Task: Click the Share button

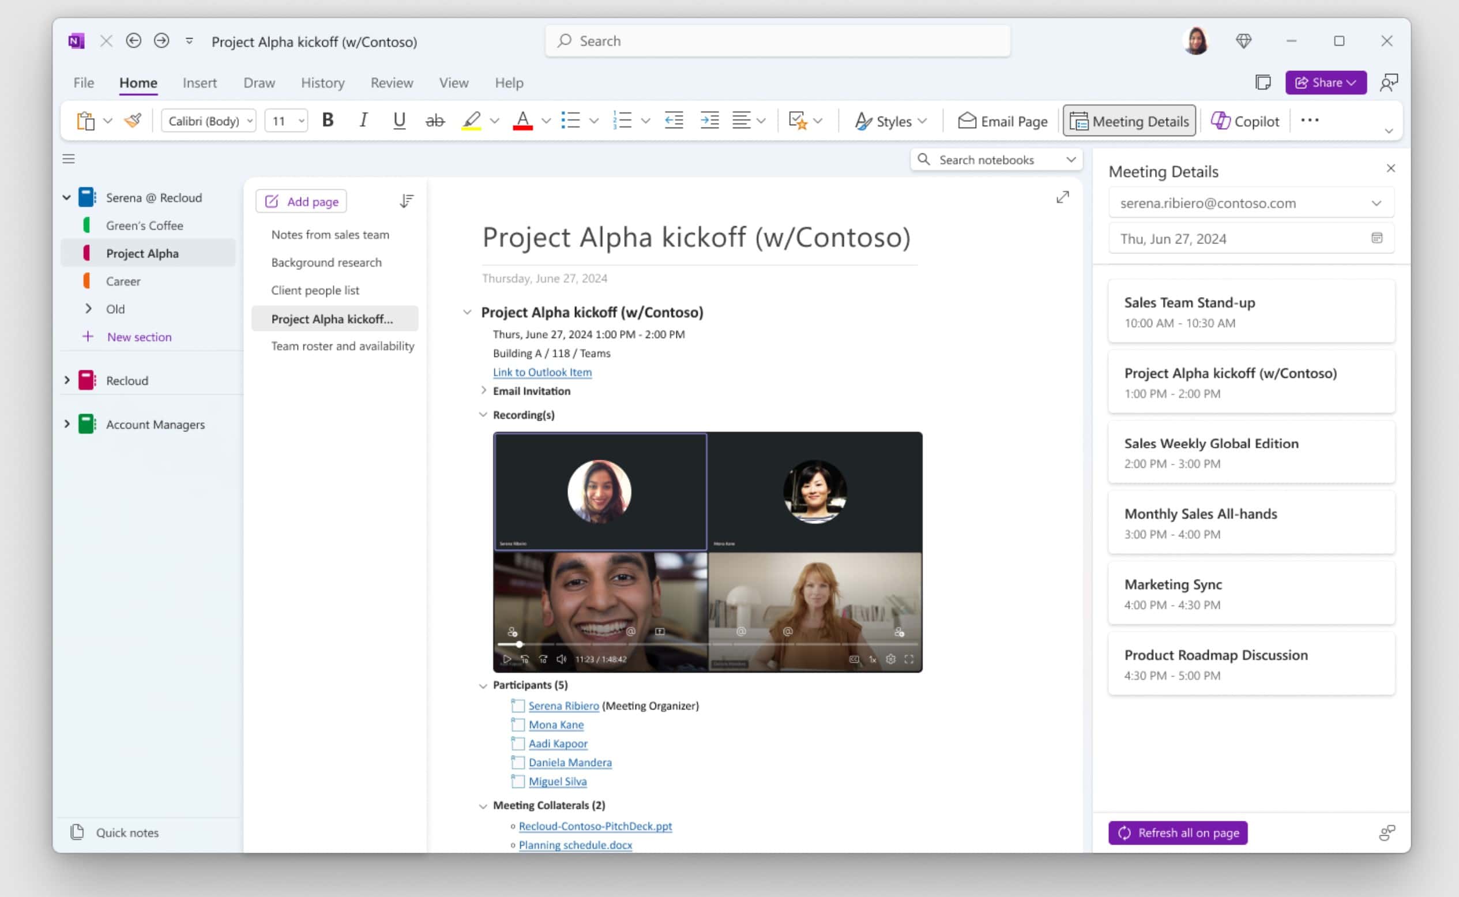Action: click(1326, 83)
